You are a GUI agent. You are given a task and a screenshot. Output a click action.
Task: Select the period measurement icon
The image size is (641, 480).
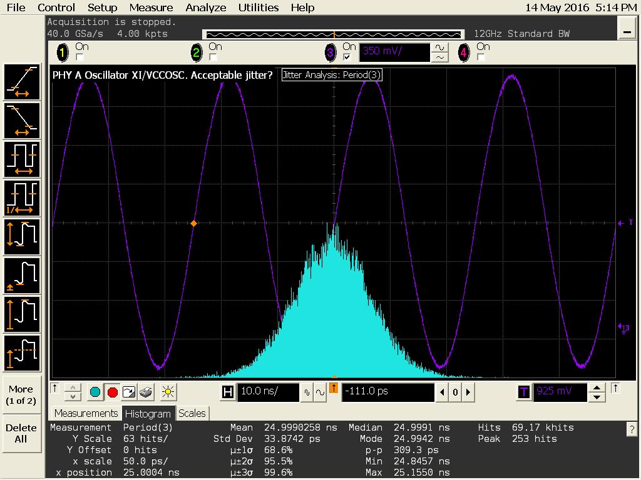click(x=22, y=159)
